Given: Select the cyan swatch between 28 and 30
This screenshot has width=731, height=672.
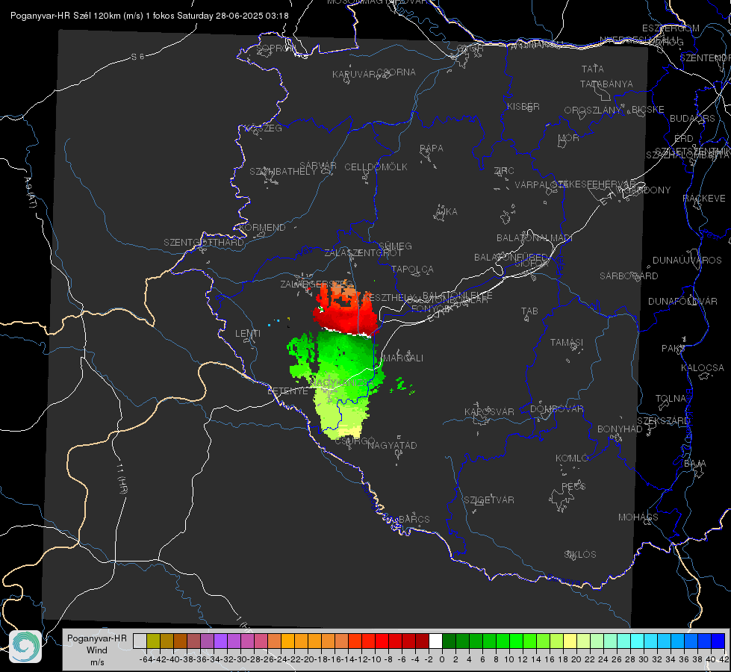Looking at the screenshot, I should pyautogui.click(x=638, y=641).
